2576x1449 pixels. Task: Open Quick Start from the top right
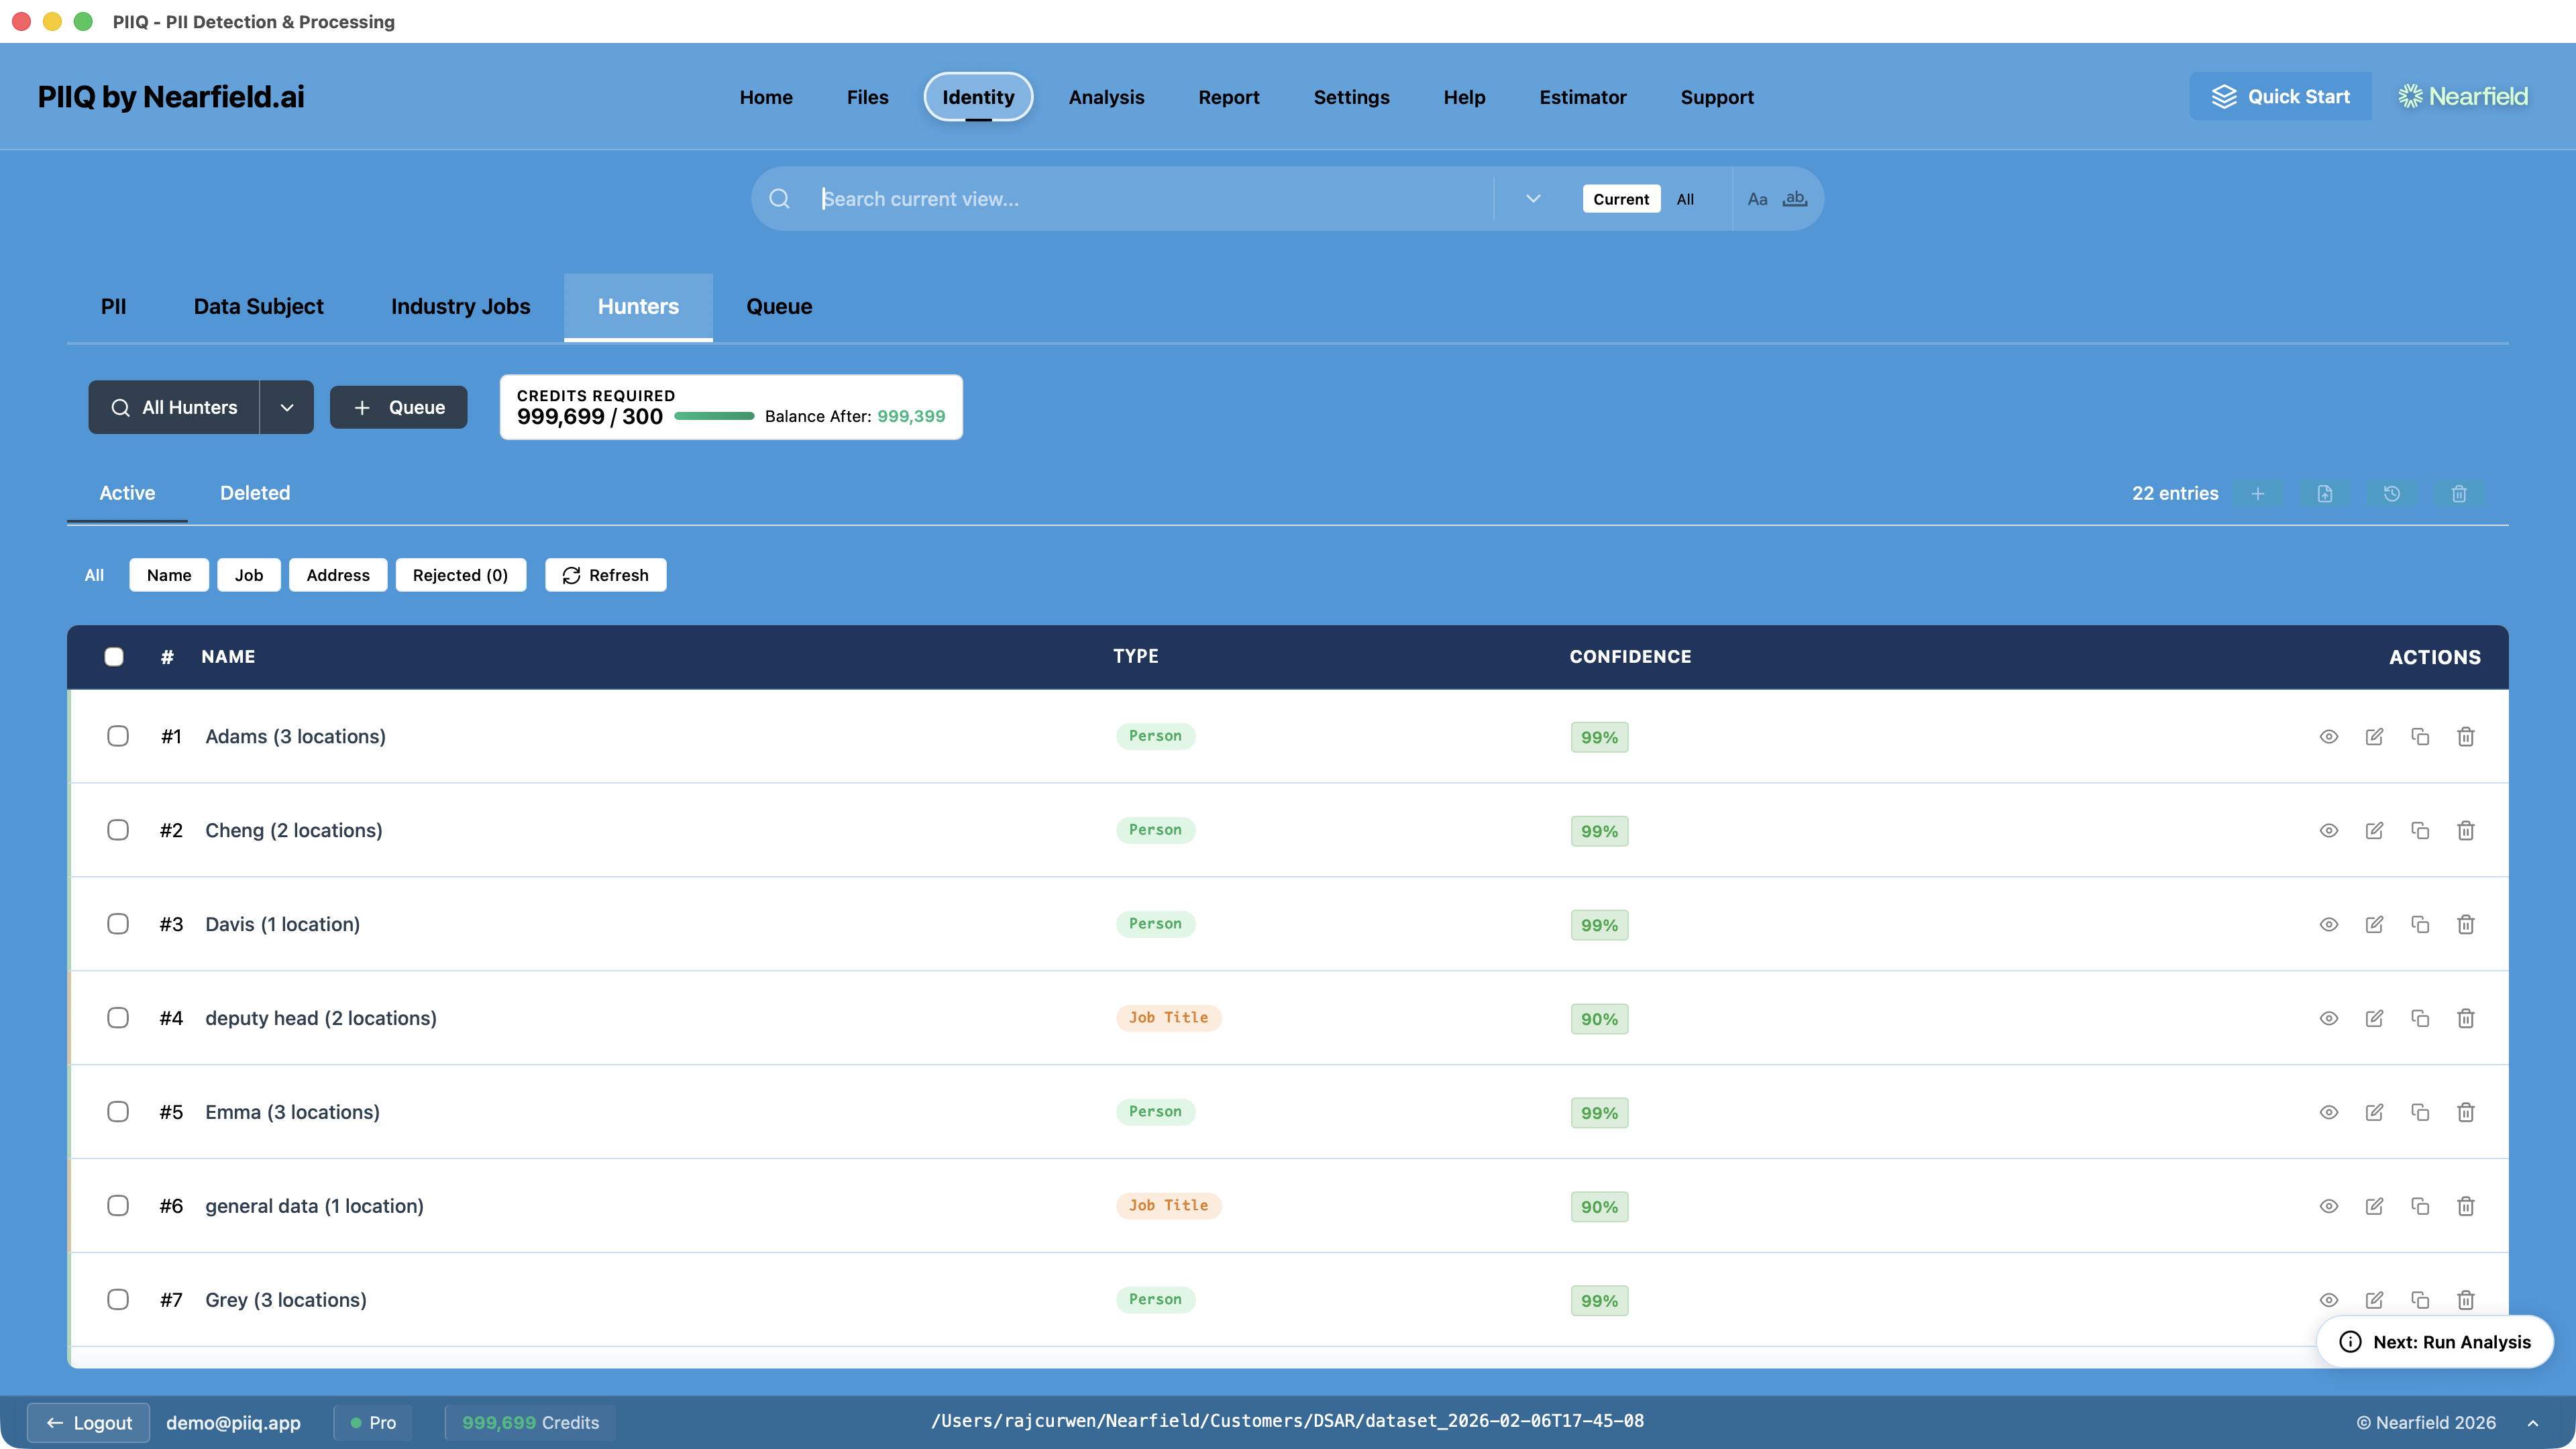[2281, 96]
